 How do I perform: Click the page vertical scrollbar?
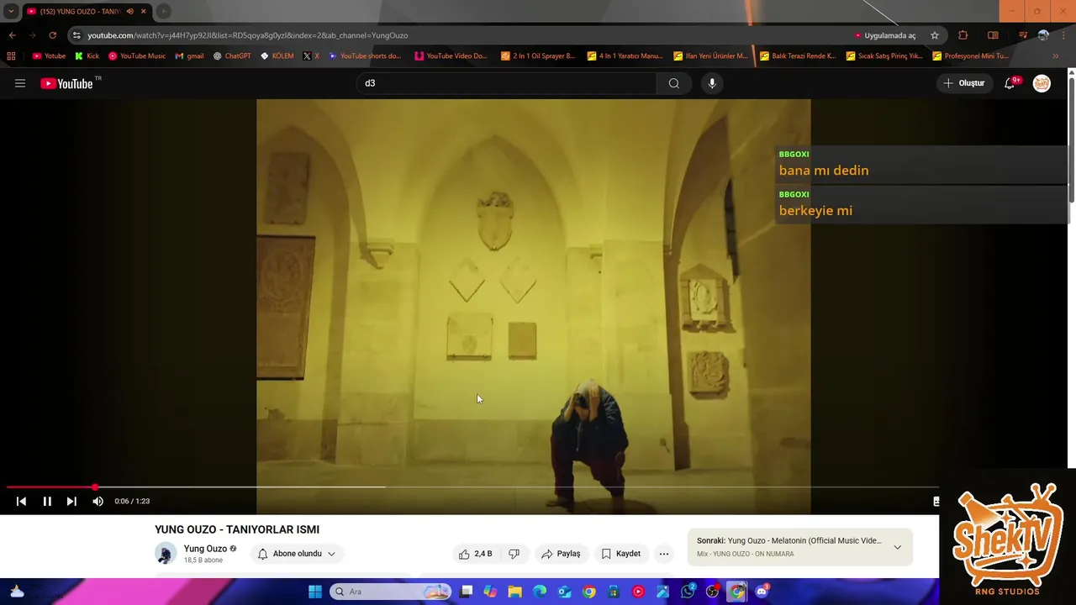pyautogui.click(x=1071, y=139)
